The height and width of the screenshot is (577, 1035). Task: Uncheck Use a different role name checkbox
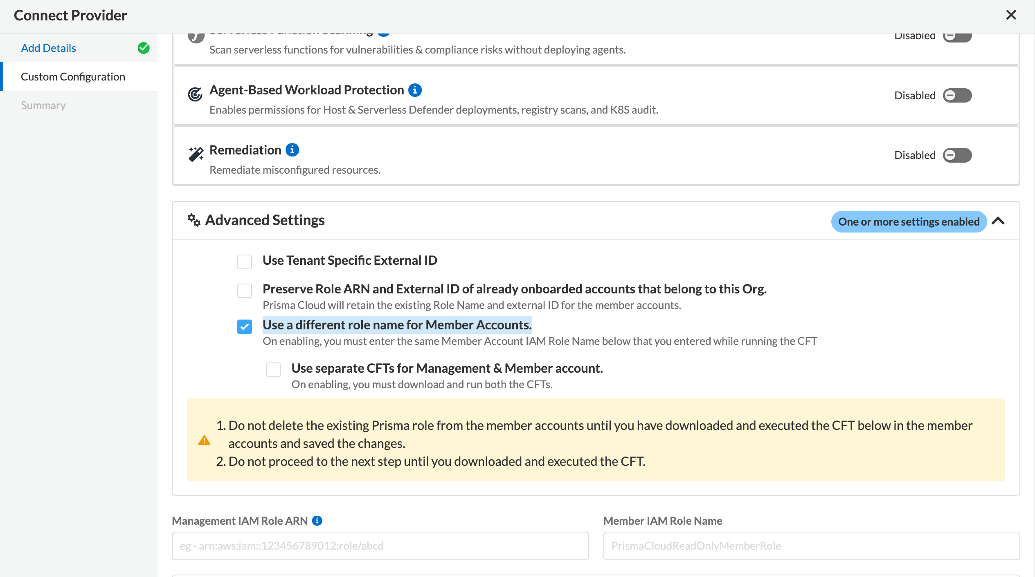(245, 327)
